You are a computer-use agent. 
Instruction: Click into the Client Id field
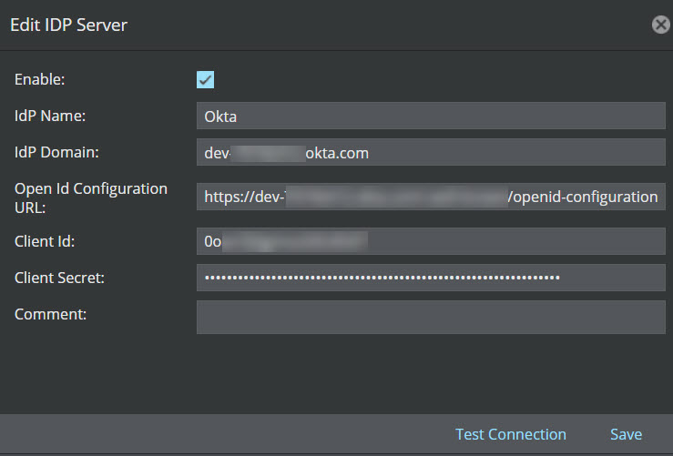[431, 241]
